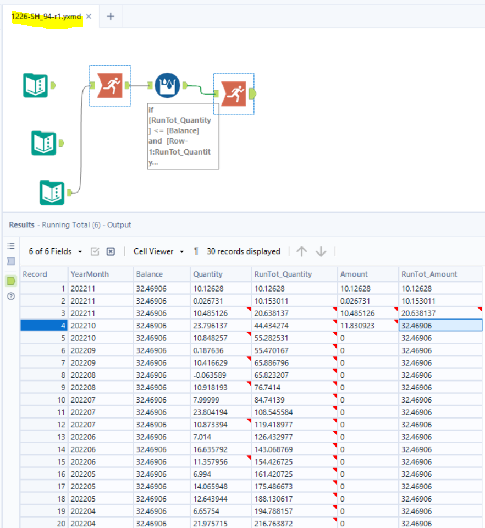Switch to the 1226-SH_94-r1.yxmd tab
This screenshot has height=528, width=485.
tap(46, 16)
